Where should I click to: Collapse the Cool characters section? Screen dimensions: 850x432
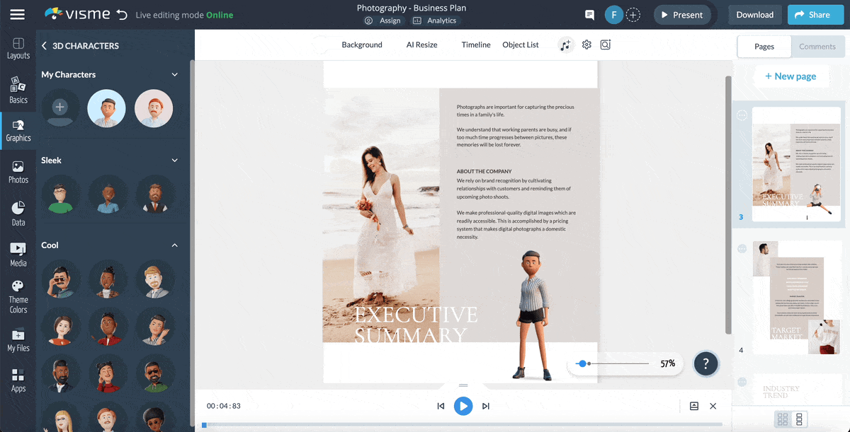(174, 245)
